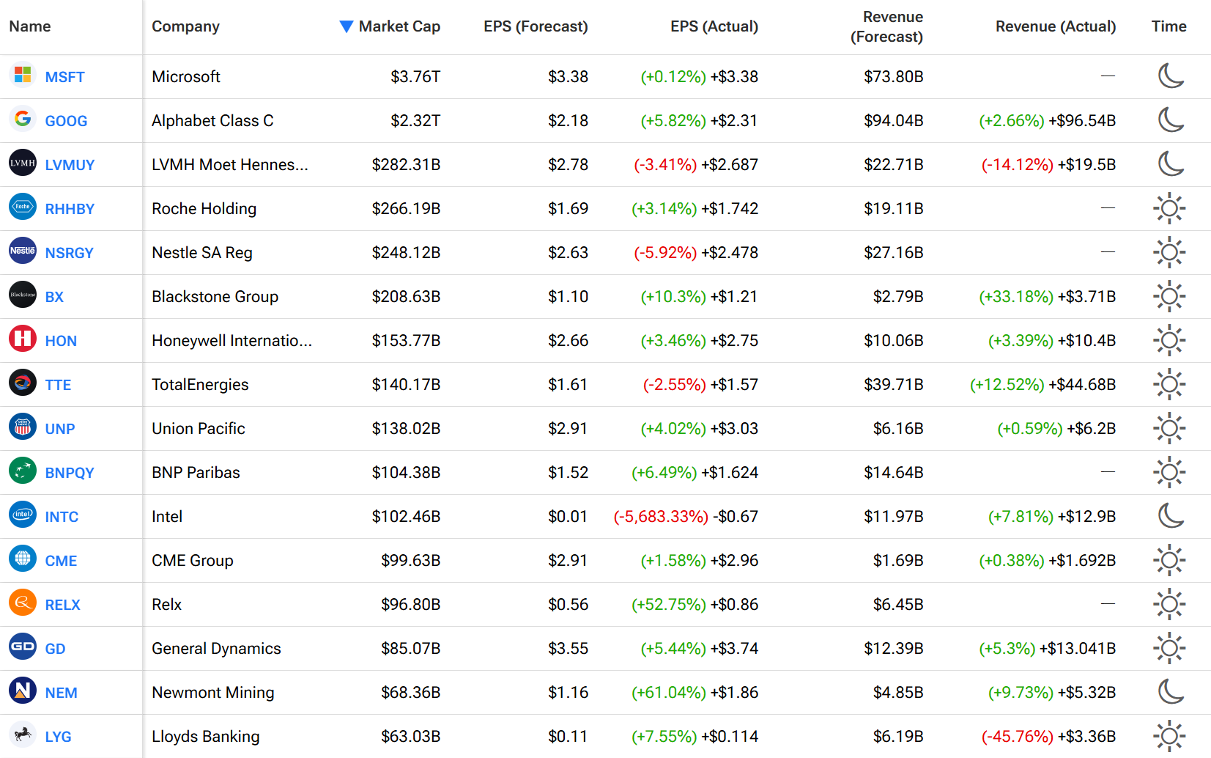Open the HON ticker link
Image resolution: width=1211 pixels, height=758 pixels.
coord(61,341)
